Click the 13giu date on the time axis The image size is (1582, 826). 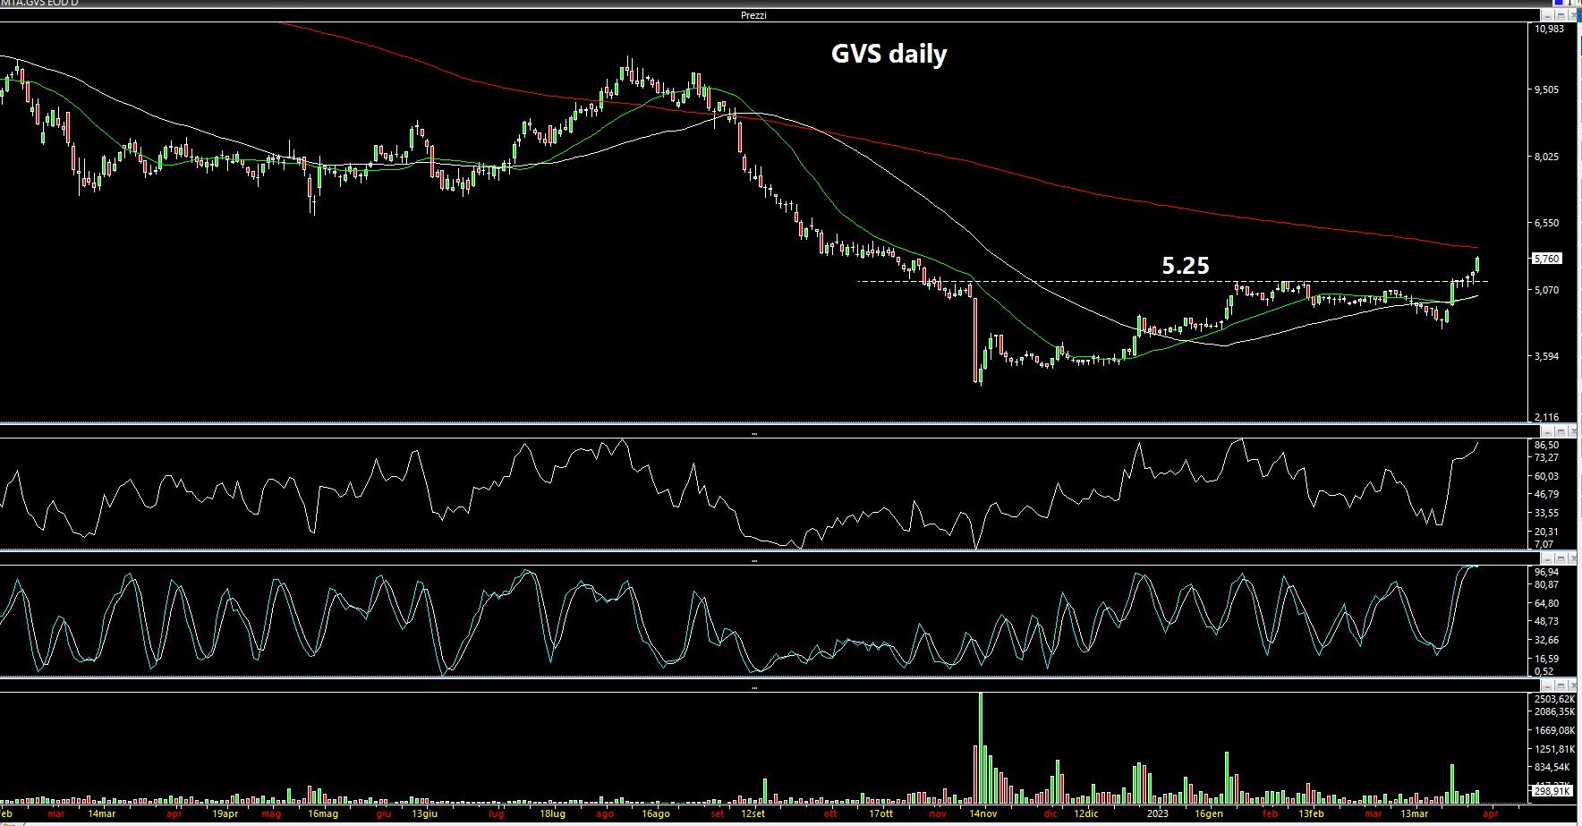click(424, 813)
